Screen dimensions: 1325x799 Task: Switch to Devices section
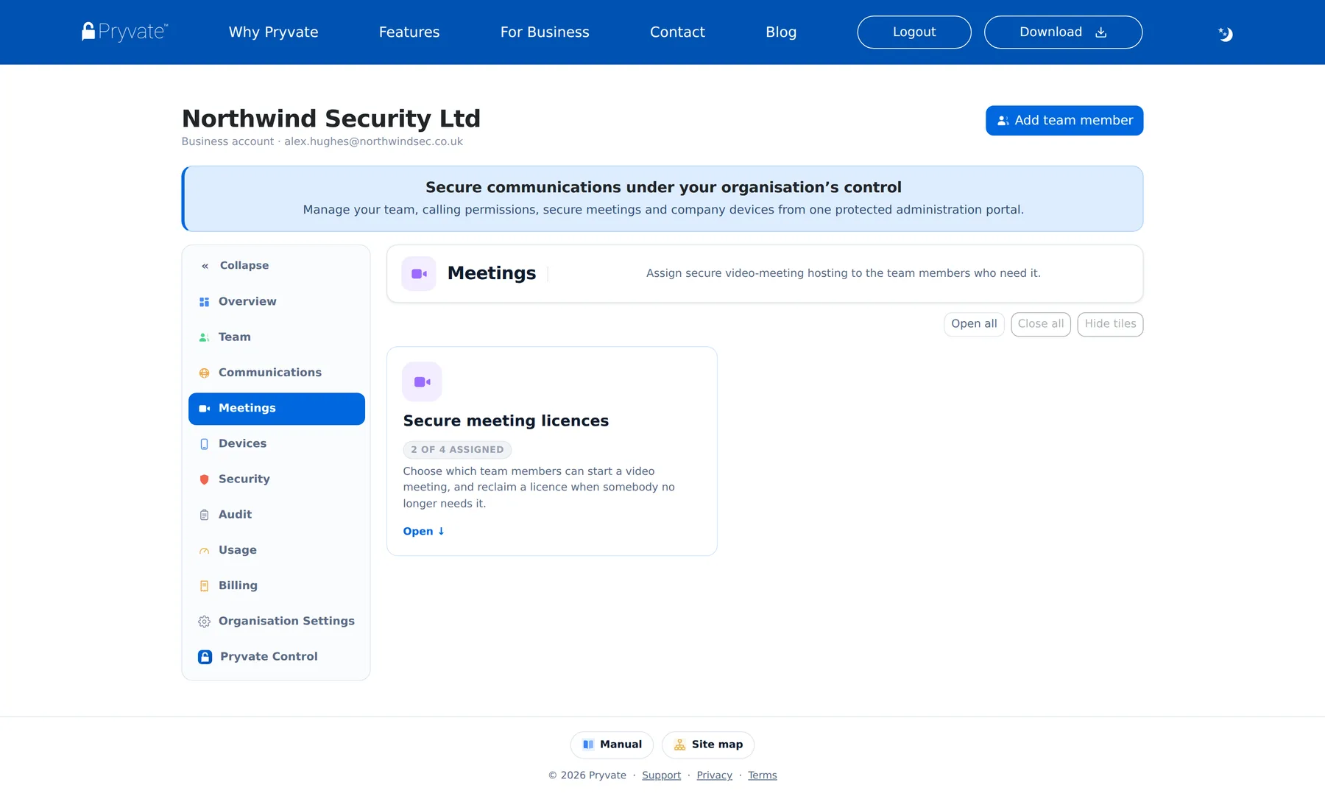pyautogui.click(x=277, y=444)
